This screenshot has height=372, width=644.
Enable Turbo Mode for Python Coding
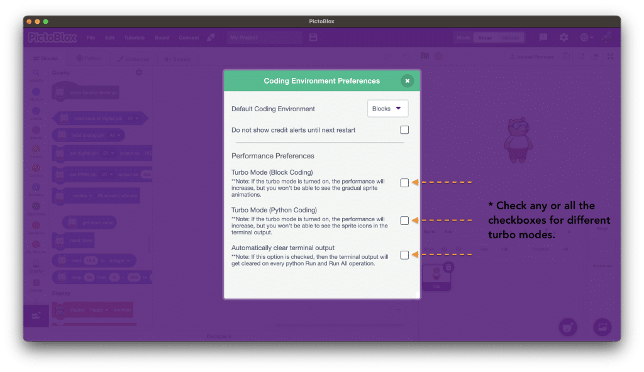point(404,221)
